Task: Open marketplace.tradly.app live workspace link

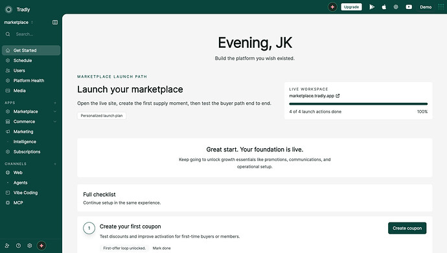Action: (312, 96)
